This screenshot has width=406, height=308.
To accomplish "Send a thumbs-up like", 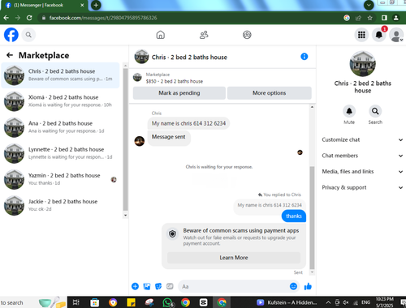I will click(308, 286).
